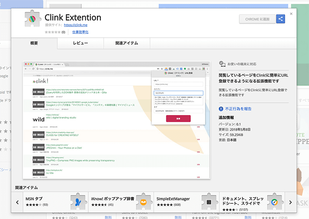The width and height of the screenshot is (309, 219).
Task: Open ドキュメント、スプレッドシート、スライドで related item
Action: pos(252,202)
